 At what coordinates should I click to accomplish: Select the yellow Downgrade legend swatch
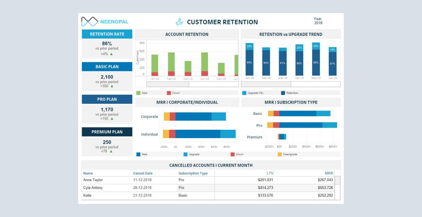[x=280, y=154]
